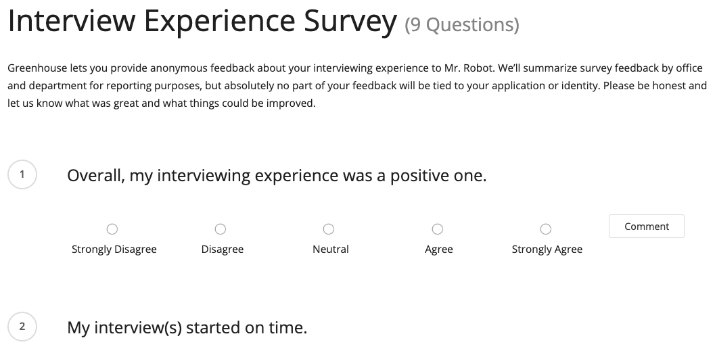Viewport: 715px width, 355px height.
Task: Click the '(9 Questions)' count text
Action: point(462,24)
